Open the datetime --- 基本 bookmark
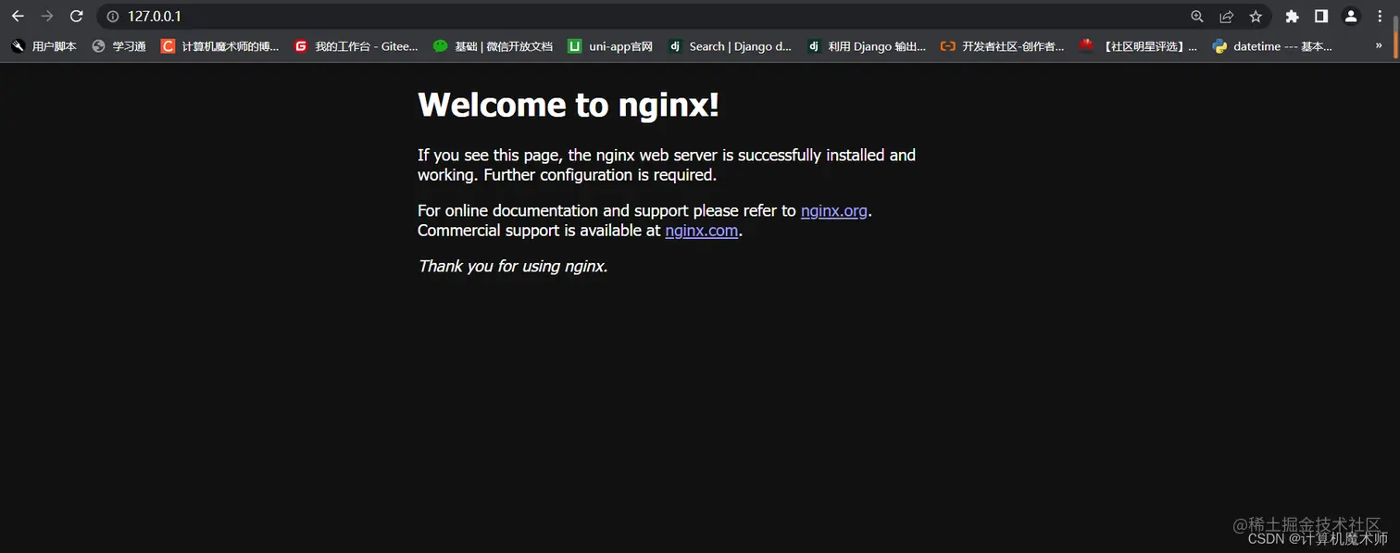The height and width of the screenshot is (553, 1400). (x=1272, y=46)
